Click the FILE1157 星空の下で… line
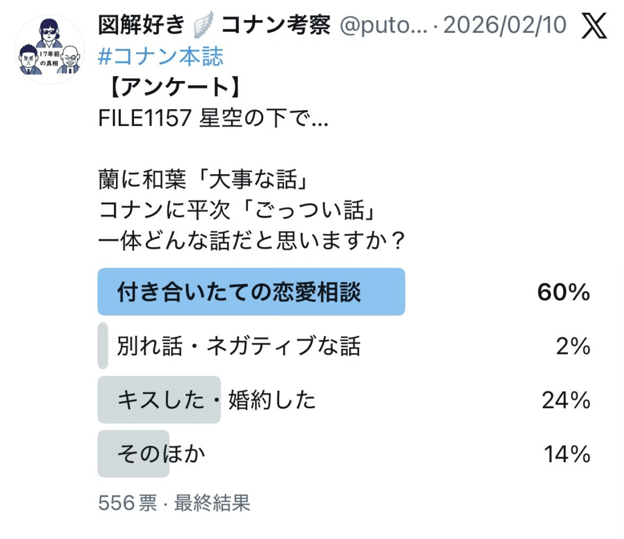 click(x=213, y=118)
